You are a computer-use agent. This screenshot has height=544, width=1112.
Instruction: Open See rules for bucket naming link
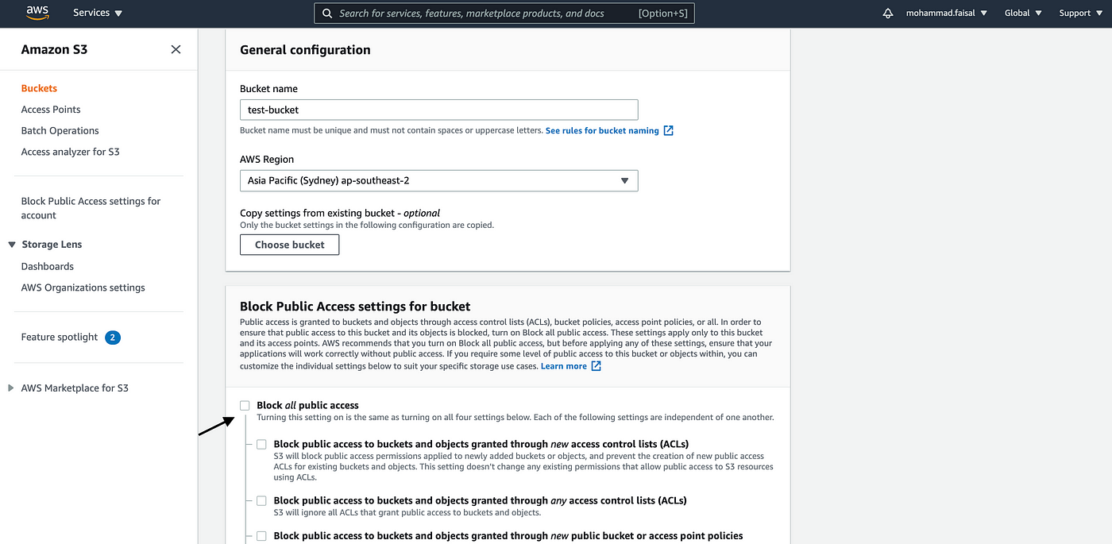click(x=602, y=130)
